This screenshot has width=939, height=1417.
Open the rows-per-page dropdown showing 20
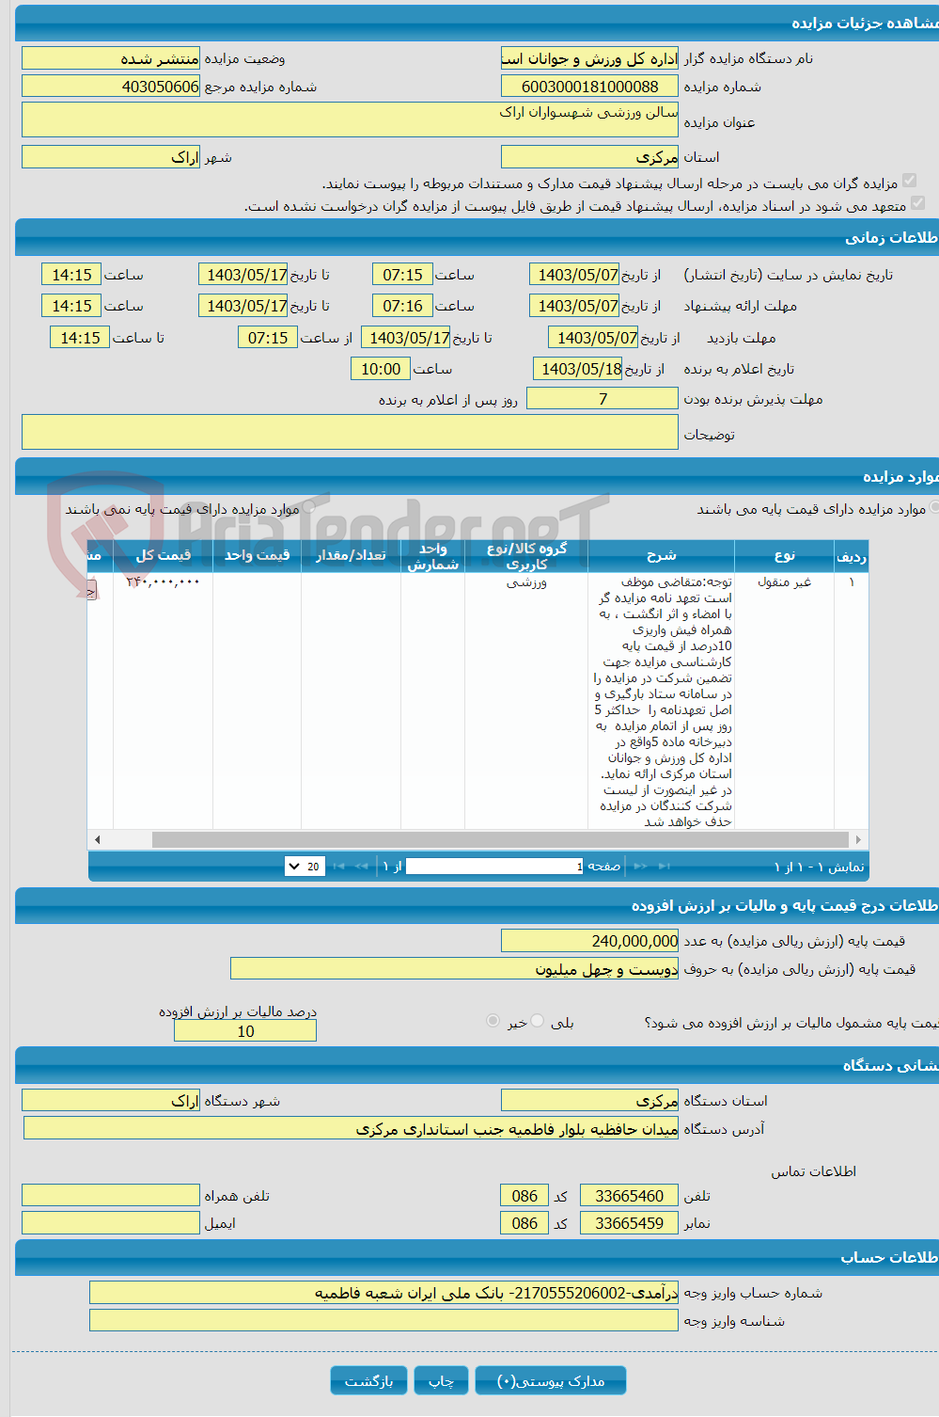[x=305, y=867]
